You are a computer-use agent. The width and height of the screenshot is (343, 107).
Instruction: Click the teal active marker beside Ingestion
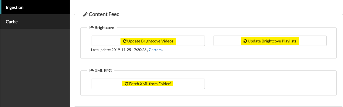tap(1, 7)
